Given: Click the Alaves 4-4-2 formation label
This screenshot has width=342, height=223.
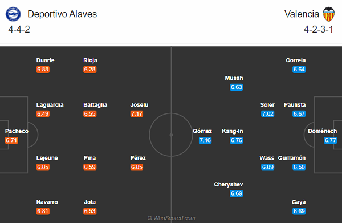Looking at the screenshot, I should [19, 30].
